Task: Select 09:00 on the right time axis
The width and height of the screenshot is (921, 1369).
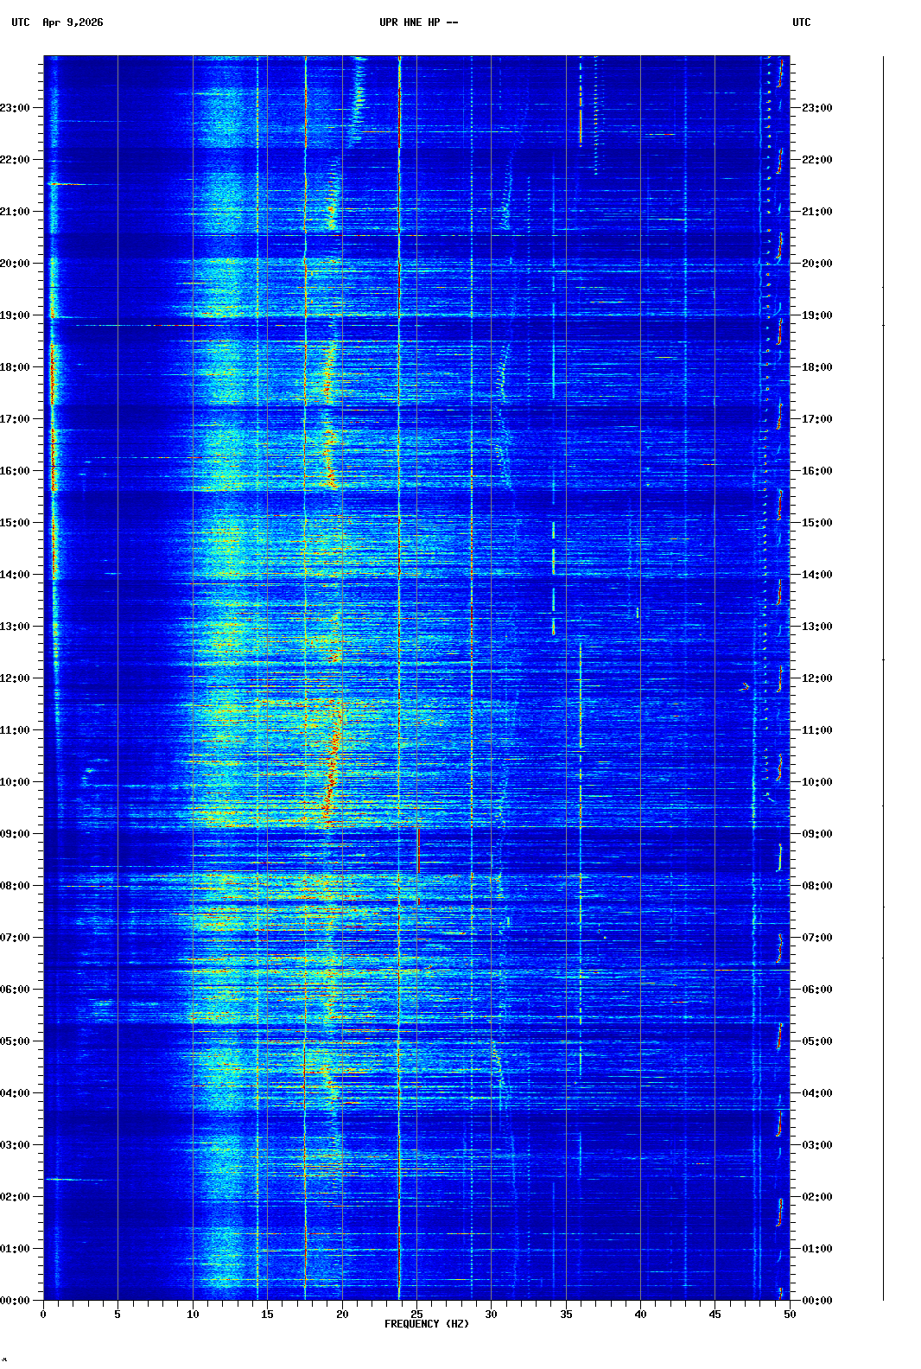Action: [x=816, y=834]
